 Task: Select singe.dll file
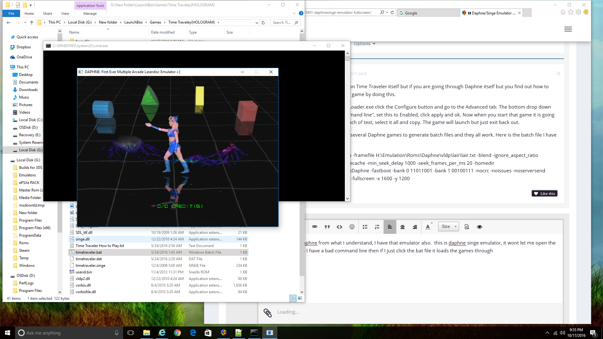(159, 239)
